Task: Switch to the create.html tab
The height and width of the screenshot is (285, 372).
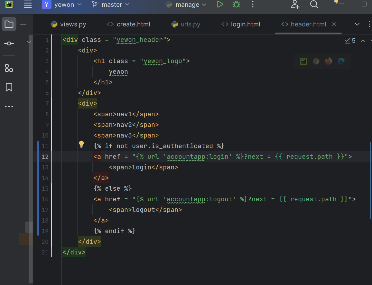Action: (128, 24)
